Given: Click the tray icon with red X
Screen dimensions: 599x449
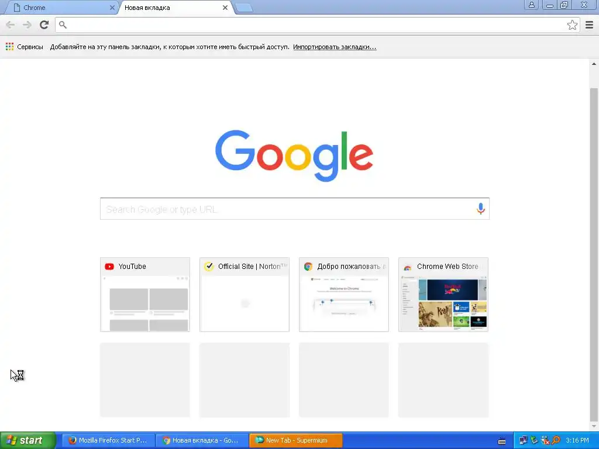Looking at the screenshot, I should pyautogui.click(x=545, y=440).
